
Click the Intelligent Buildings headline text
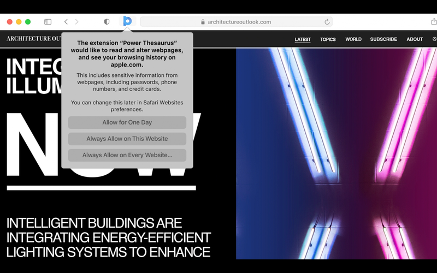108,238
